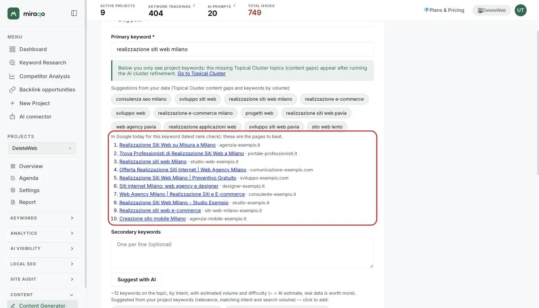Focus the Primary keyword input field
The image size is (539, 308).
pyautogui.click(x=242, y=49)
